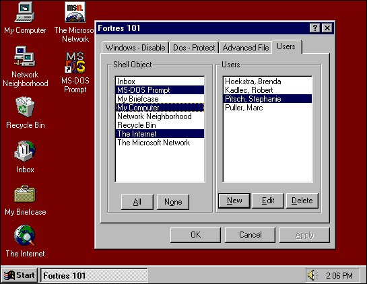Toggle The Internet in Shell Object list
The width and height of the screenshot is (367, 284).
(160, 134)
